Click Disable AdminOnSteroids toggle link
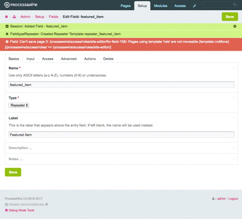This screenshot has width=242, height=219. coord(27,204)
